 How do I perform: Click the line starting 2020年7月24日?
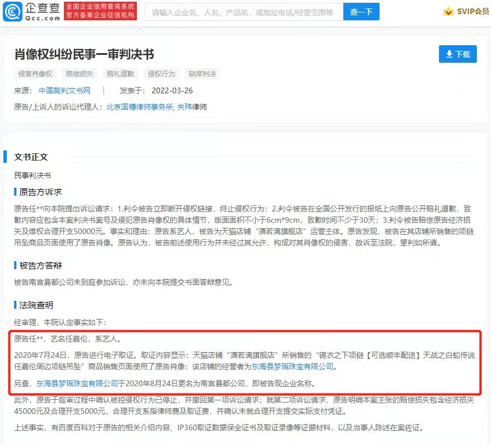click(x=244, y=361)
